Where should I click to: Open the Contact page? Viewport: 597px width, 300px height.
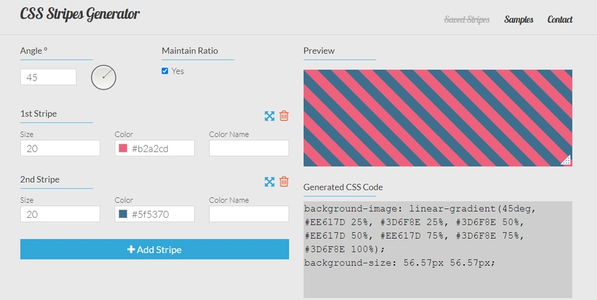560,19
